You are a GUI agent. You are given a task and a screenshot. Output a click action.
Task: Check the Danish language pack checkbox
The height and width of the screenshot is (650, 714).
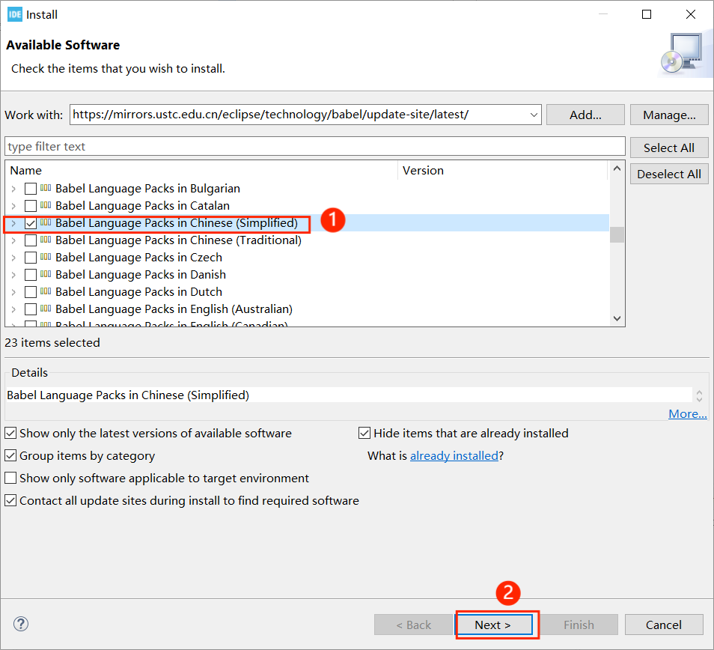pyautogui.click(x=31, y=275)
